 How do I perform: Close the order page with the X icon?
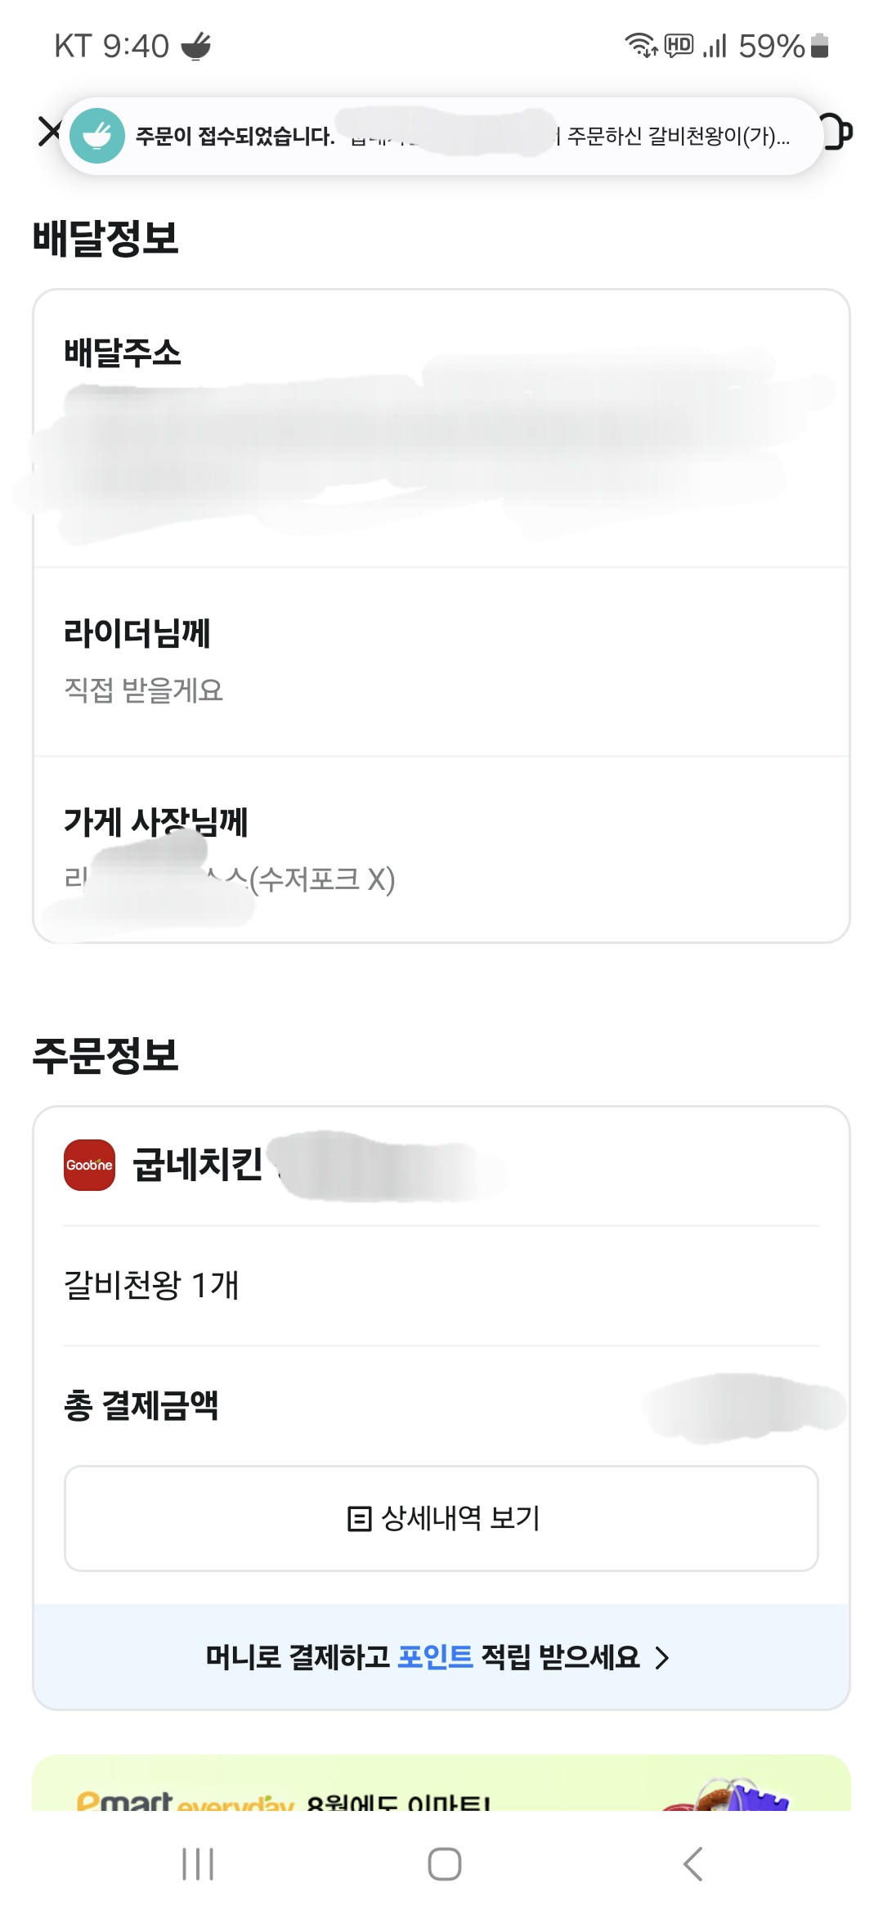point(49,132)
